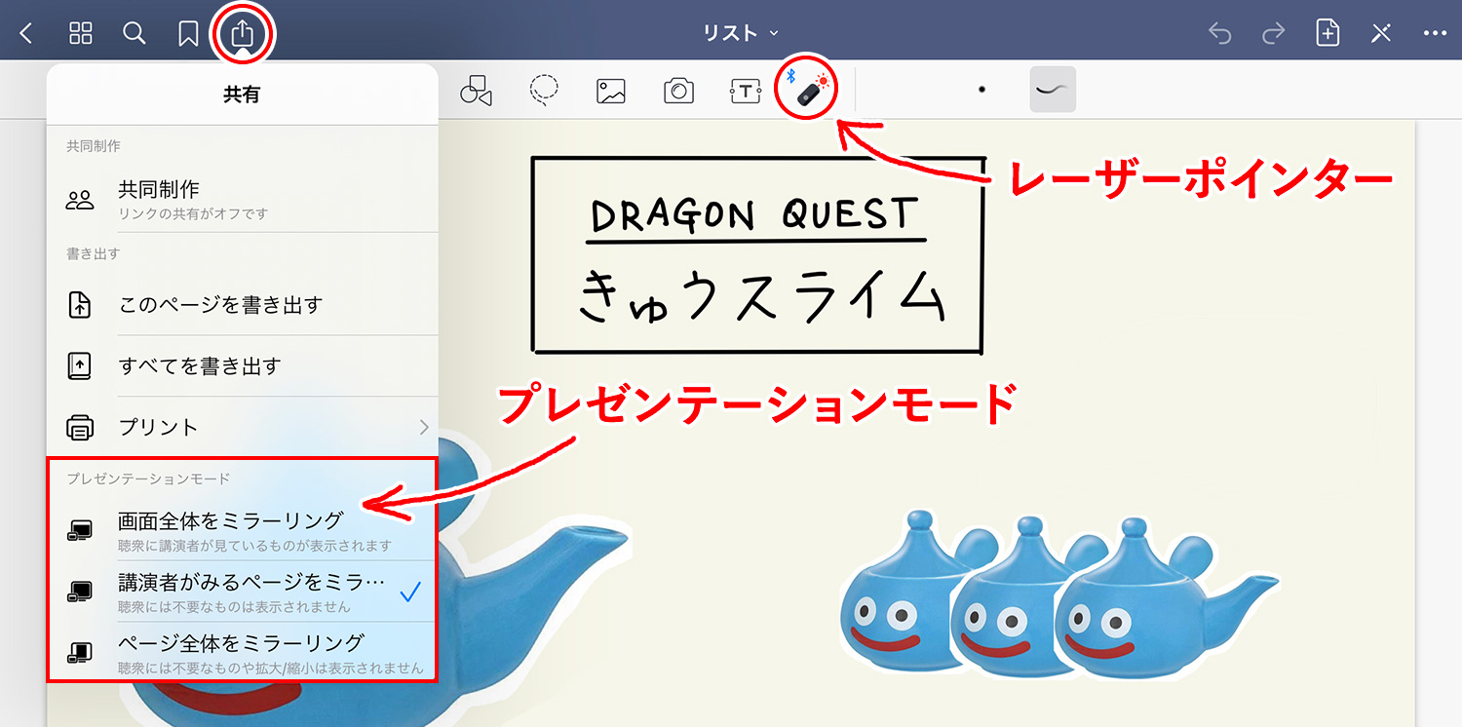This screenshot has height=727, width=1462.
Task: Open the Camera tool
Action: (678, 92)
